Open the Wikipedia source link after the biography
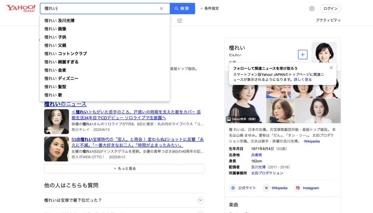Image resolution: width=373 pixels, height=213 pixels. click(x=312, y=141)
